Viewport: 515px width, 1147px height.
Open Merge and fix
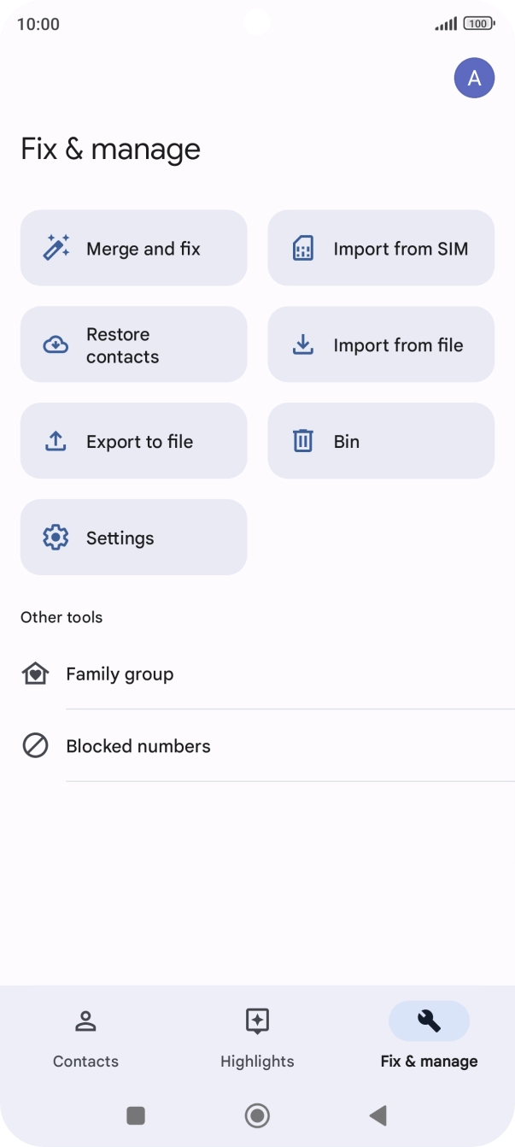[133, 248]
